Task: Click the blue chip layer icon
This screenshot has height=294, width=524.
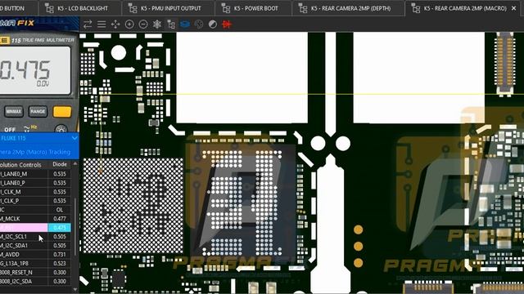Action: (185, 24)
